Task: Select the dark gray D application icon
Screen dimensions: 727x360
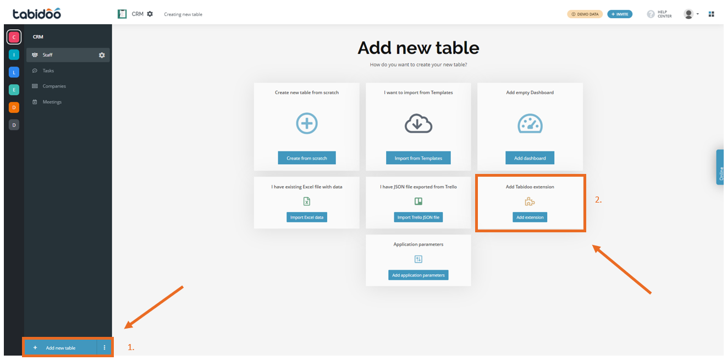Action: [14, 125]
